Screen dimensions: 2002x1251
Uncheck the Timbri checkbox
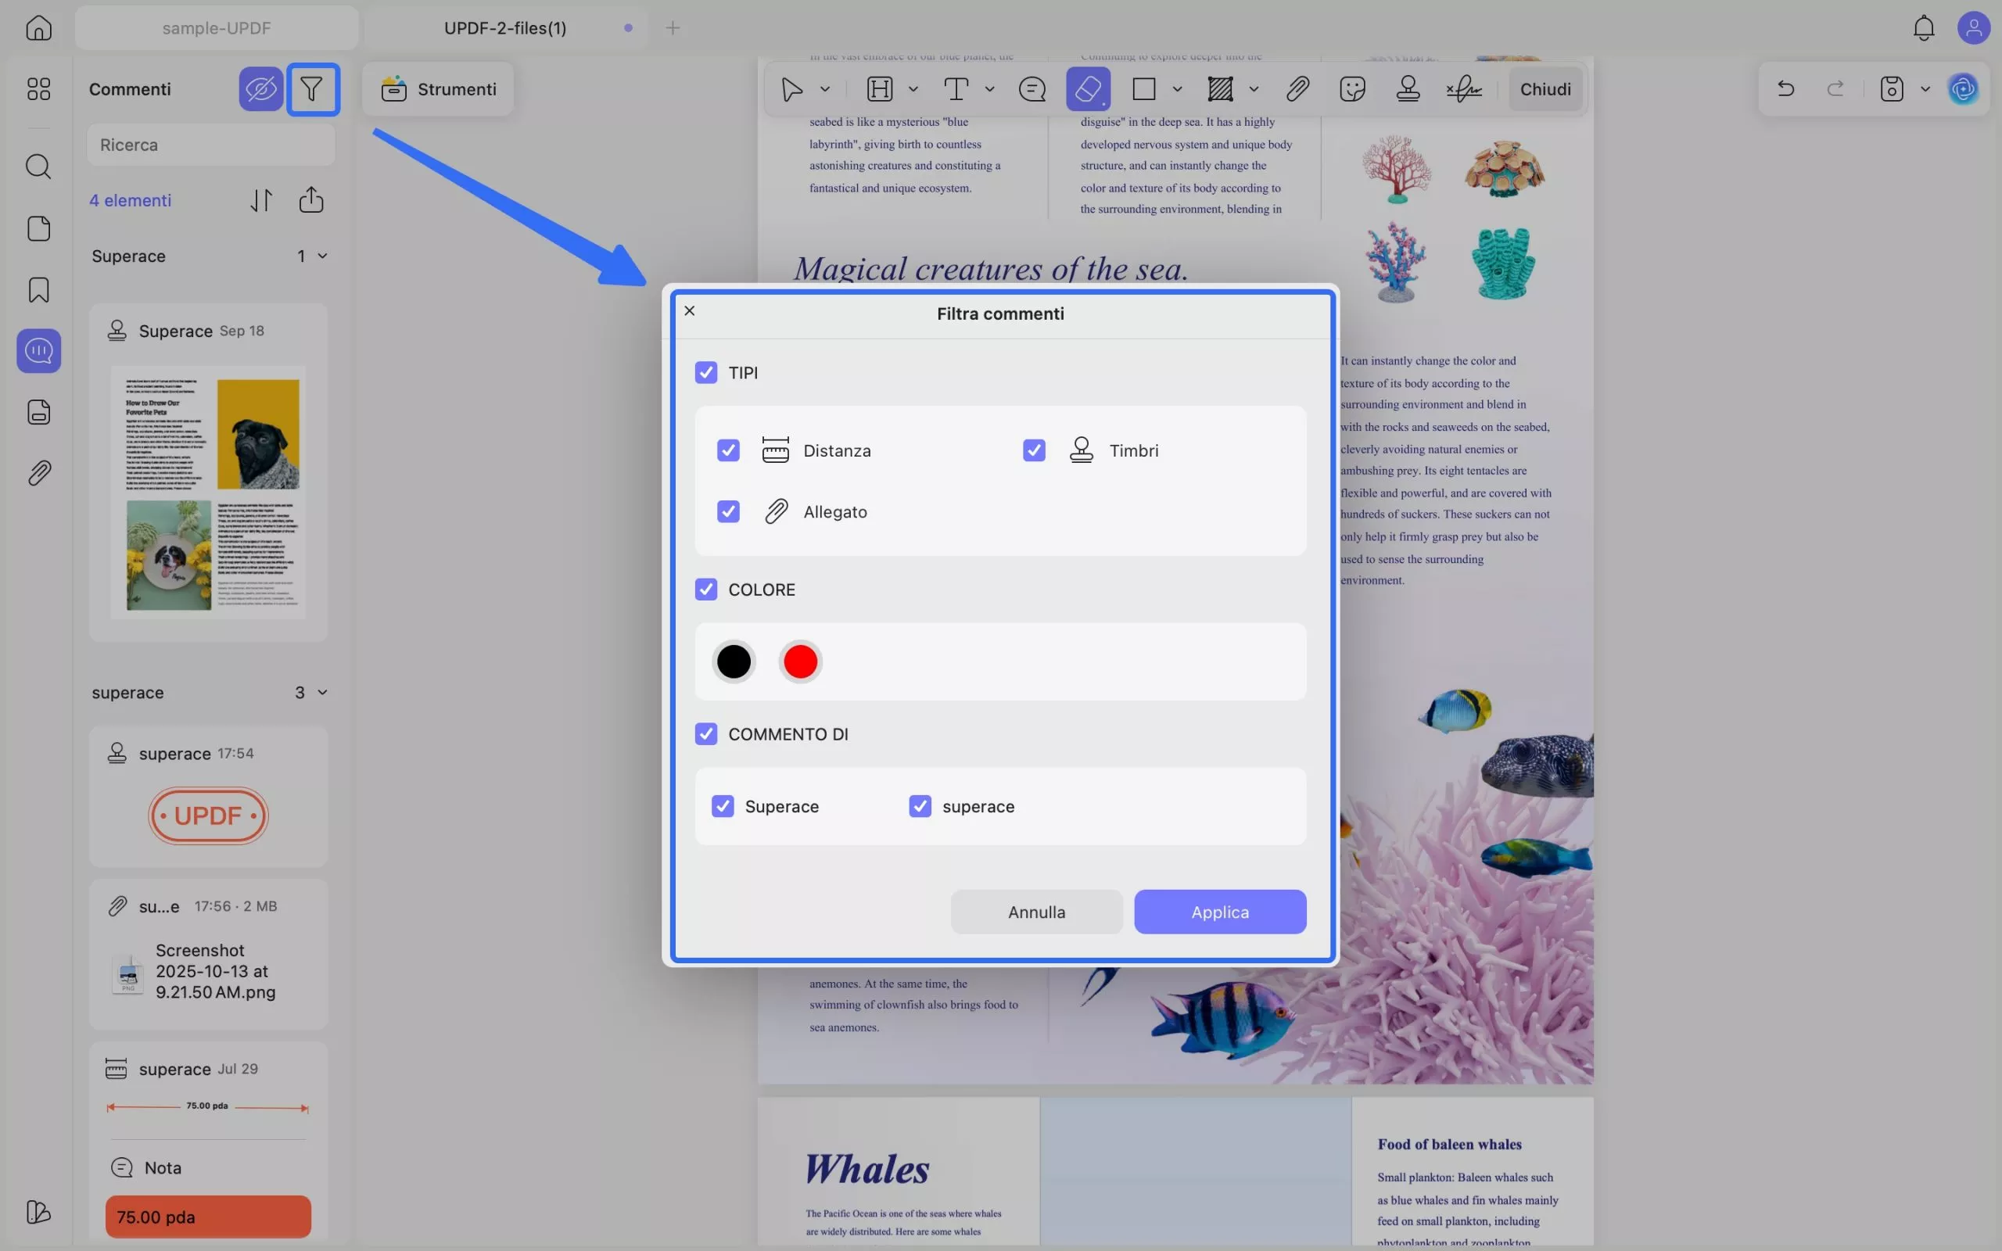pos(1033,450)
